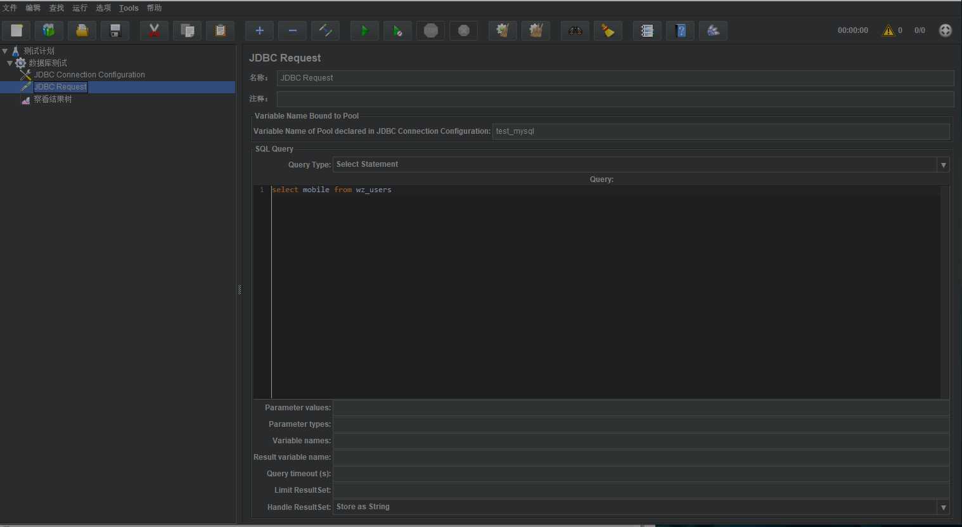This screenshot has width=962, height=527.
Task: Open the Tools menu
Action: 129,8
